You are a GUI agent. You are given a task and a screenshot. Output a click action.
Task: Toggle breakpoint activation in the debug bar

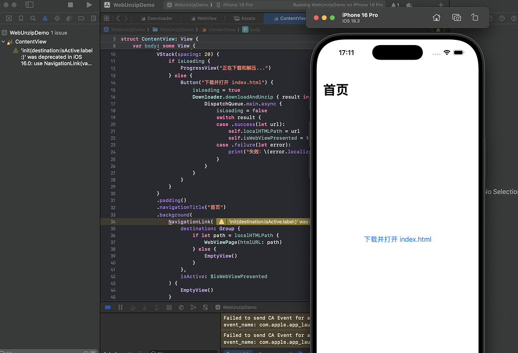tap(107, 307)
